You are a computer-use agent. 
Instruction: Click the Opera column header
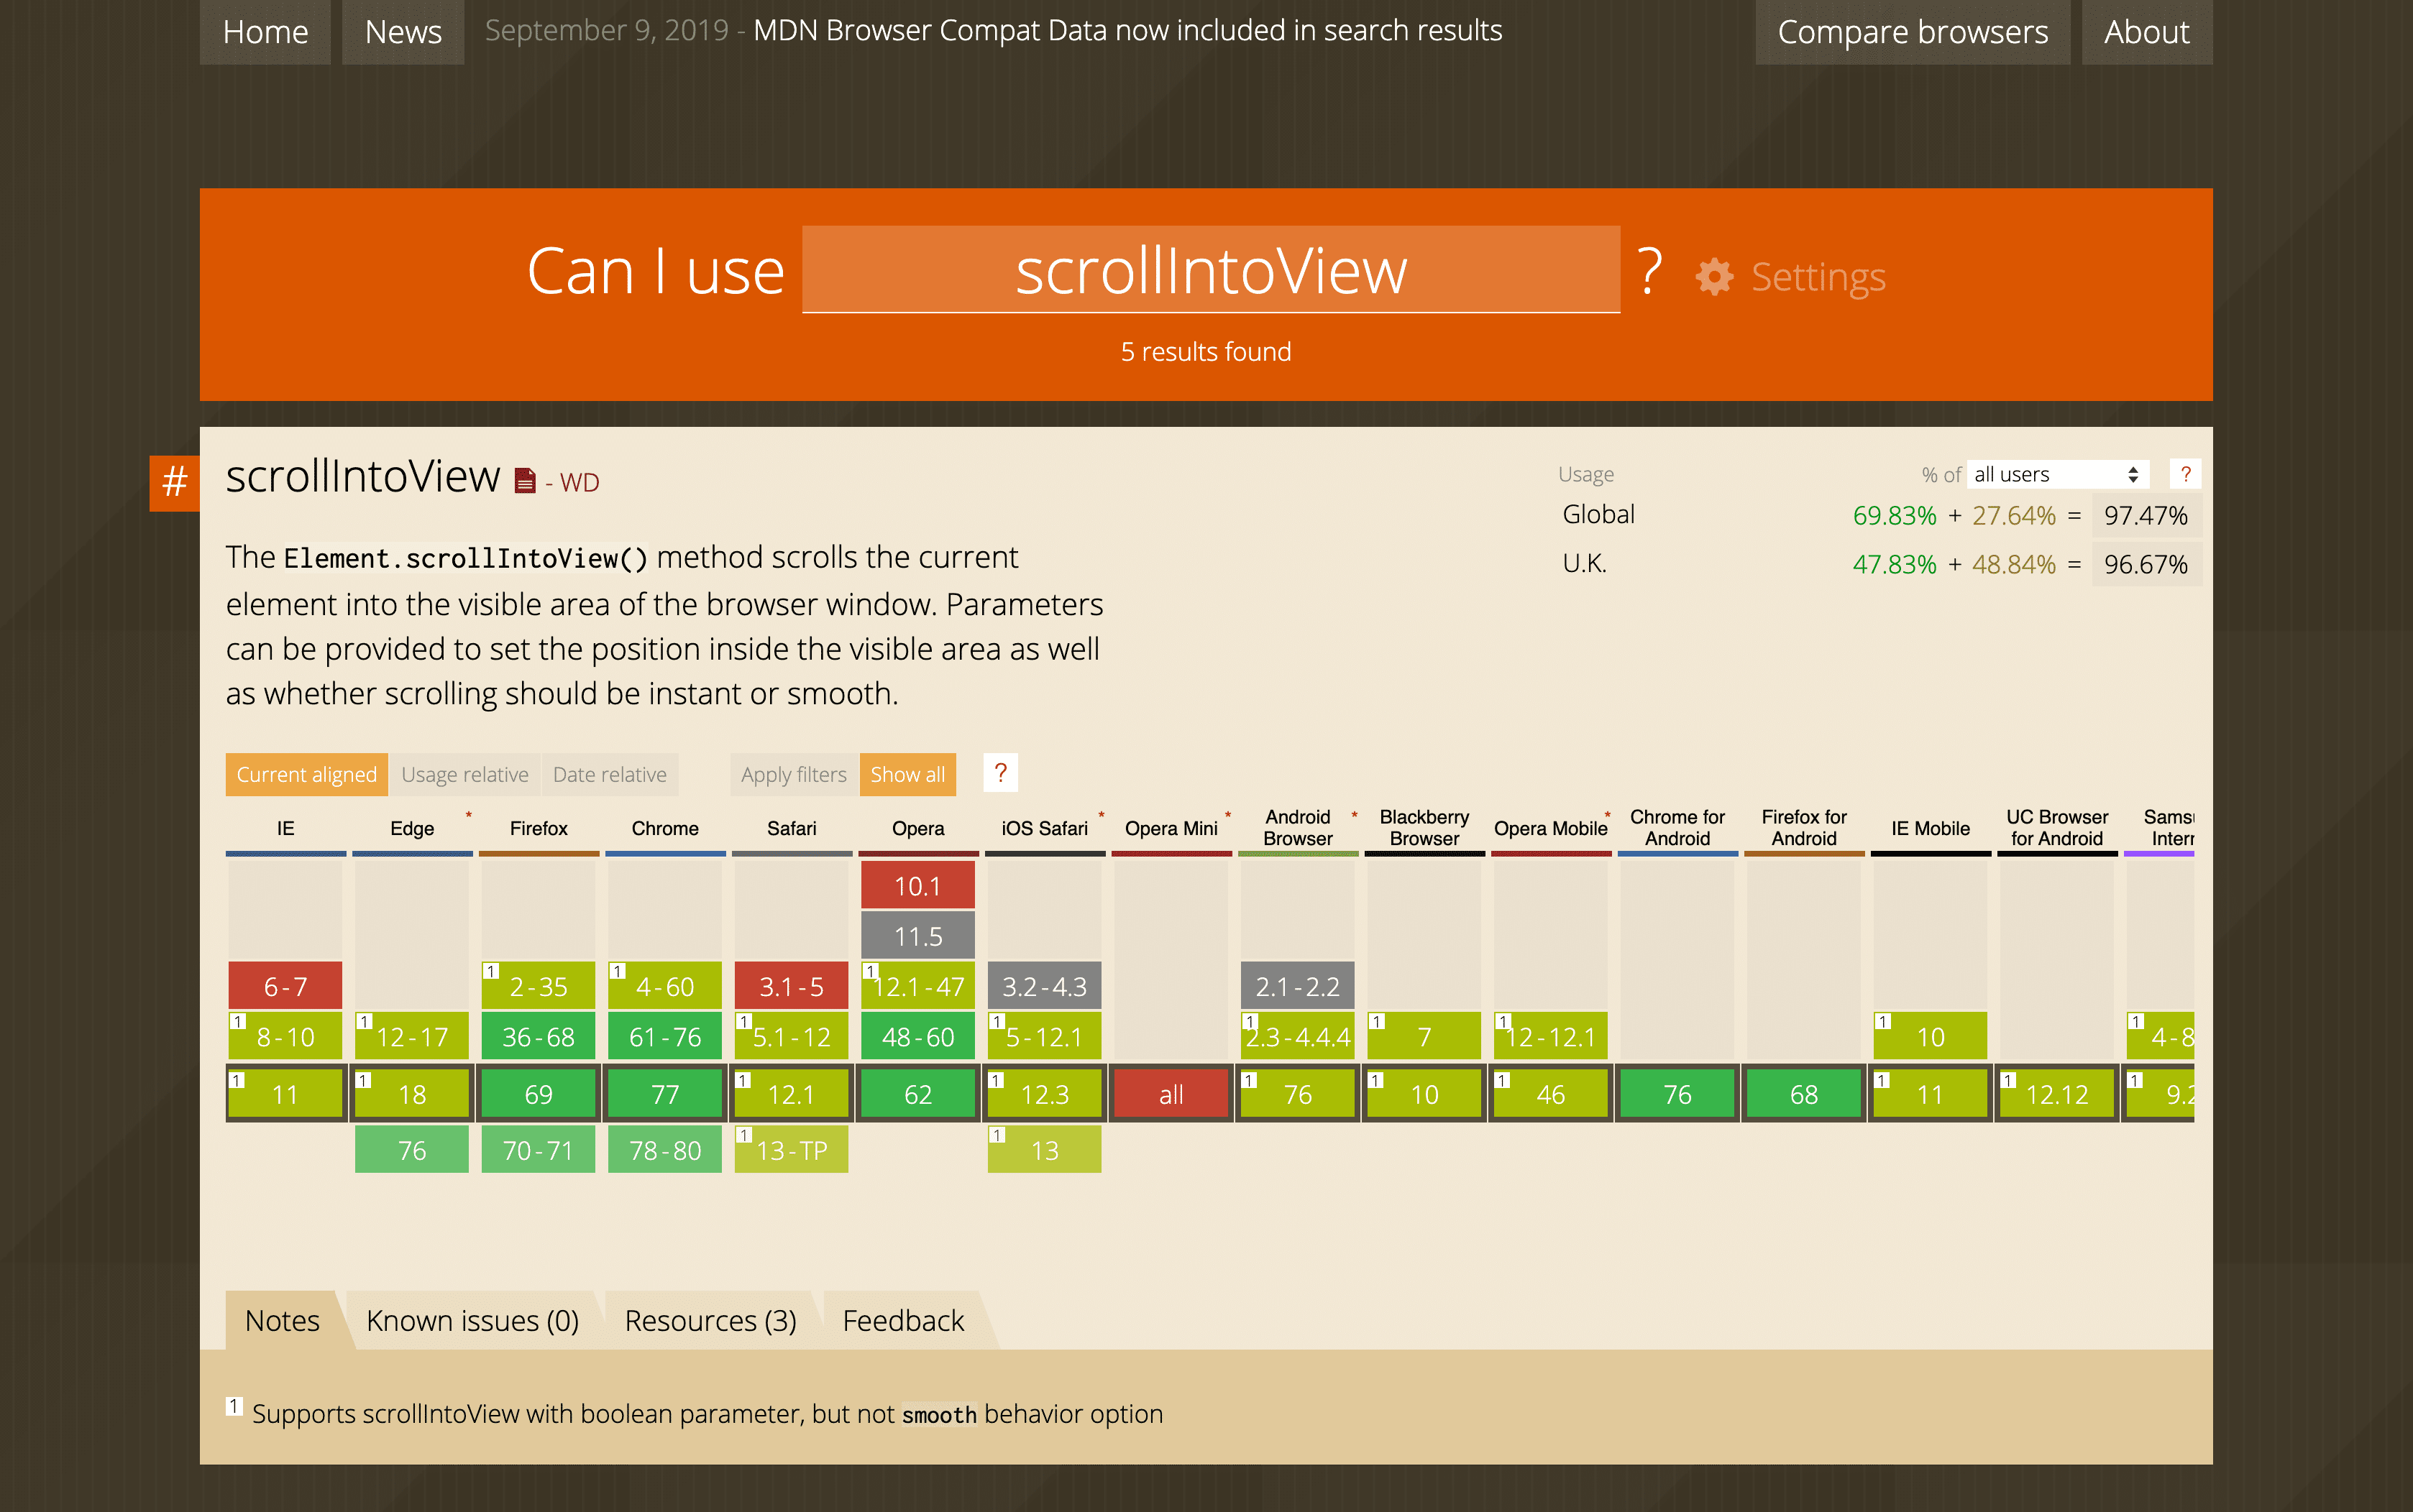click(x=918, y=828)
